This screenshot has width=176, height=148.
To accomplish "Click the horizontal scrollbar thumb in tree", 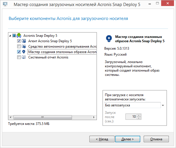I will click(x=43, y=117).
